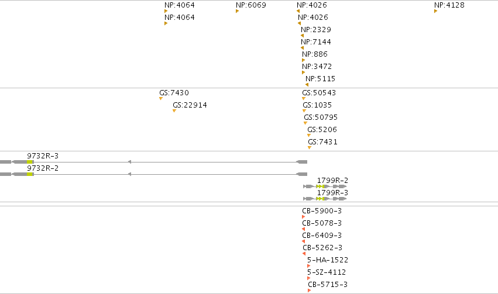Click the GS:5206 feature label
Viewport: 498px width, 294px height.
coord(322,129)
